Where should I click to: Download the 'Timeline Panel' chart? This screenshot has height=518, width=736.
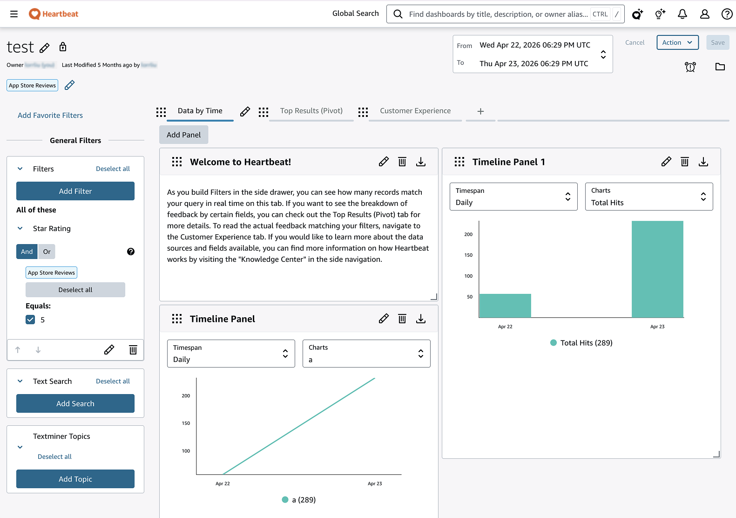click(x=421, y=319)
